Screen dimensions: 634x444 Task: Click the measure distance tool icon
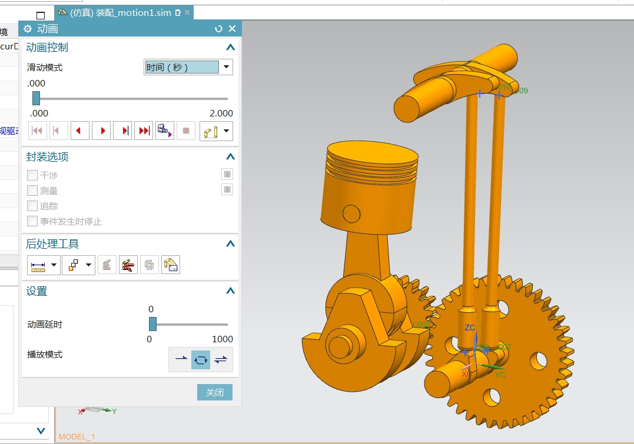pos(38,265)
